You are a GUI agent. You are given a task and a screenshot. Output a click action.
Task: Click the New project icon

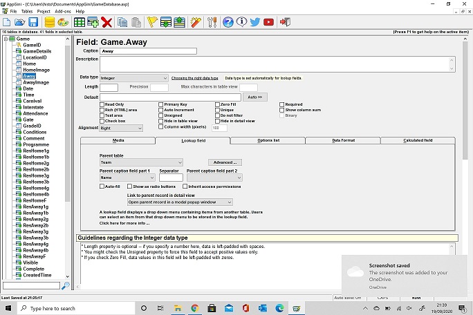click(x=7, y=22)
